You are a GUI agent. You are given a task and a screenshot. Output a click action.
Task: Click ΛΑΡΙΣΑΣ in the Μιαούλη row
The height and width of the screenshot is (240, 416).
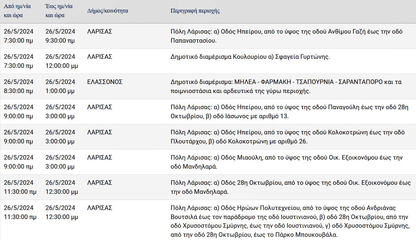100,157
